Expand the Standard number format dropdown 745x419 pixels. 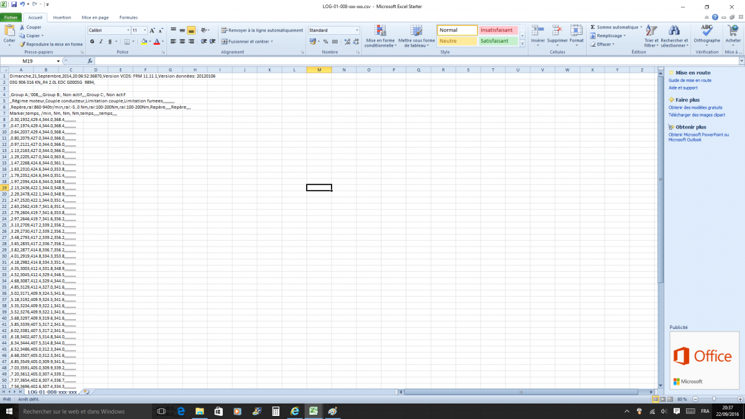[357, 30]
